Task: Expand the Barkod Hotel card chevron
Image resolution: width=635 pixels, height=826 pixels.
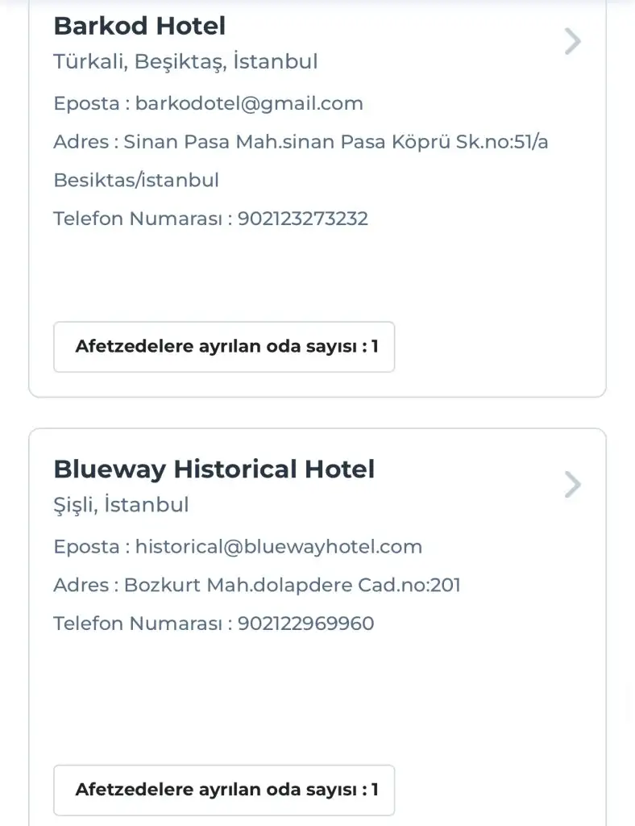Action: coord(572,41)
